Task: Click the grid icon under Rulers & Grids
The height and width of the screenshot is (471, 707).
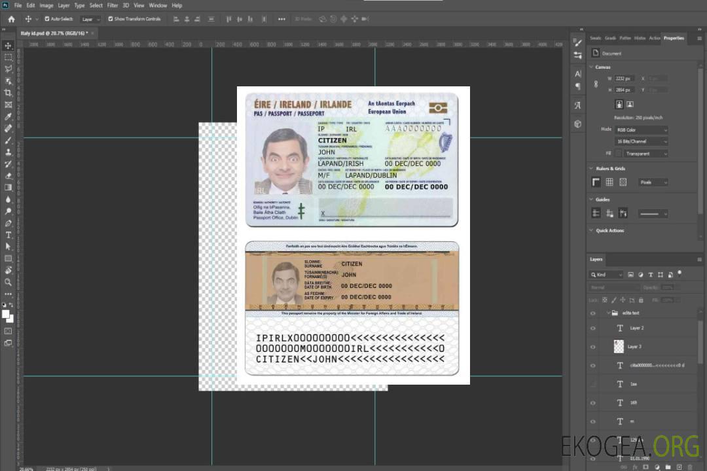Action: tap(609, 182)
